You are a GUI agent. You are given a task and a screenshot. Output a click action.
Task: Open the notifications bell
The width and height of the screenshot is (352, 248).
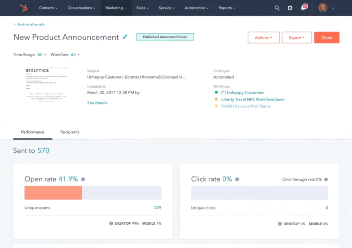click(x=303, y=8)
